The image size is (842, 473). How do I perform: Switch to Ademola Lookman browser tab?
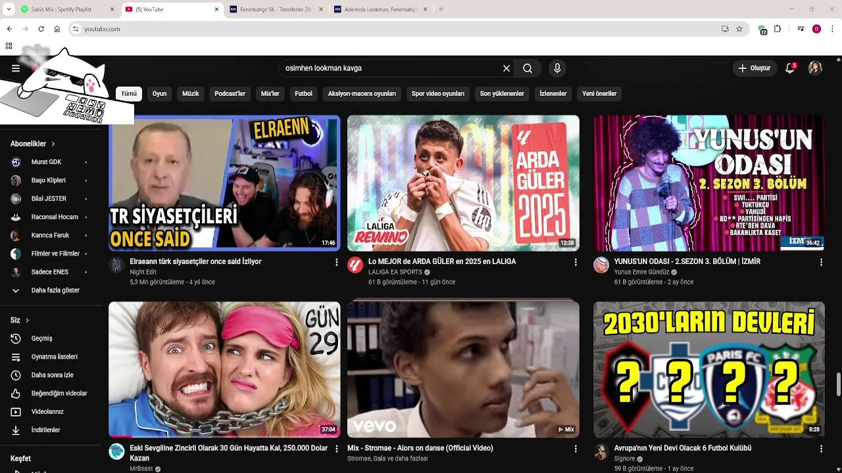click(380, 10)
